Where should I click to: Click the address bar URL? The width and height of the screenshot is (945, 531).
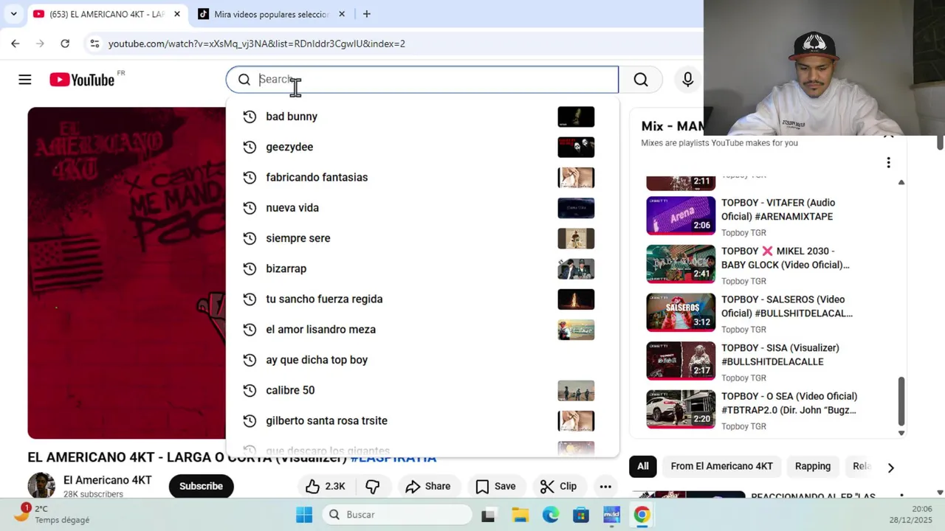(x=256, y=44)
